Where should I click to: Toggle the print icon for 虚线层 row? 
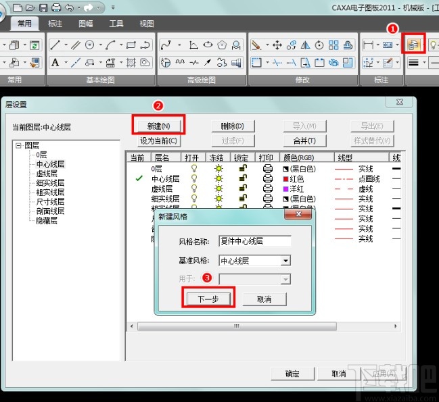click(268, 189)
